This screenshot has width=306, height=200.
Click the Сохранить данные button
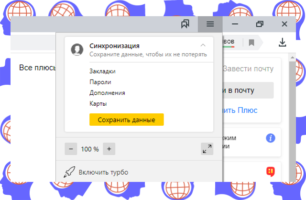(x=126, y=120)
